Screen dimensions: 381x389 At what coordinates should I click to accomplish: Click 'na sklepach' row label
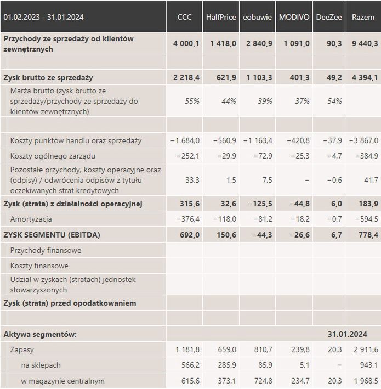click(x=41, y=365)
